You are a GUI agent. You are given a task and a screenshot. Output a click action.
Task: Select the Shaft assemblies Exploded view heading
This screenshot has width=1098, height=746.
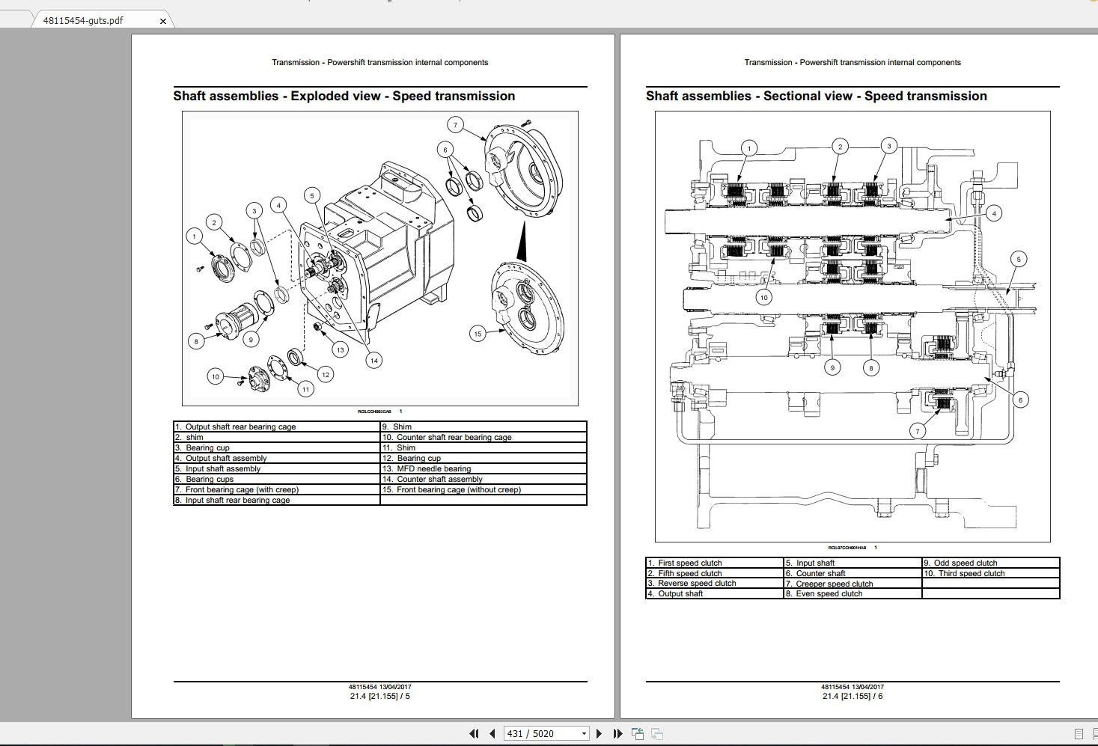tap(344, 96)
